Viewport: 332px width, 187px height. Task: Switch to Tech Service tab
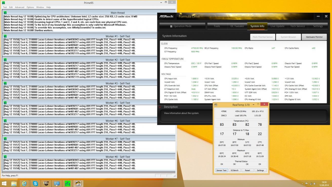(298, 26)
